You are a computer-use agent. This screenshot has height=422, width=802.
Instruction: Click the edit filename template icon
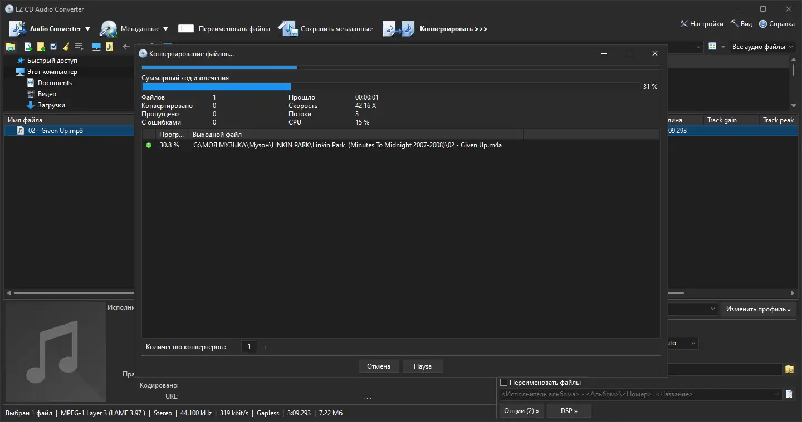789,394
